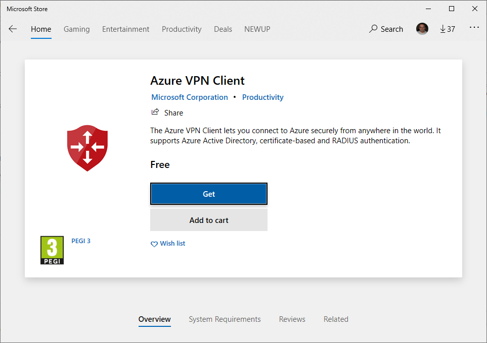Click the PEGI 3 rating badge
This screenshot has width=487, height=343.
52,250
